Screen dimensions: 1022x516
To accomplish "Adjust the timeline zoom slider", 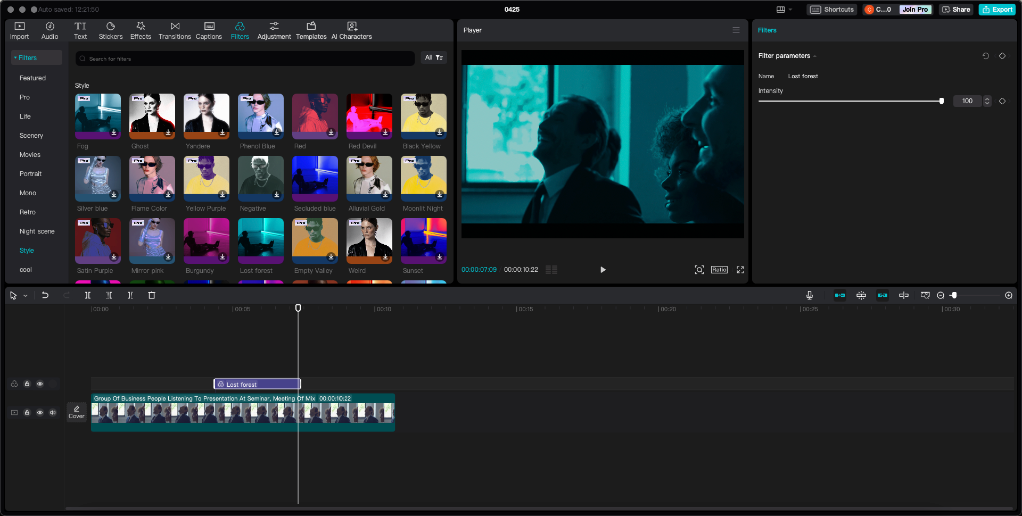I will [x=954, y=295].
